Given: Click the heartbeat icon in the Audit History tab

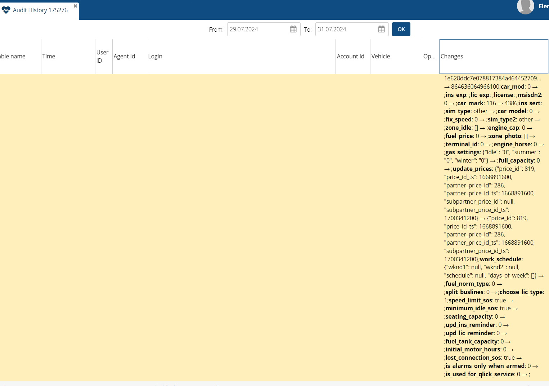Looking at the screenshot, I should pyautogui.click(x=6, y=10).
